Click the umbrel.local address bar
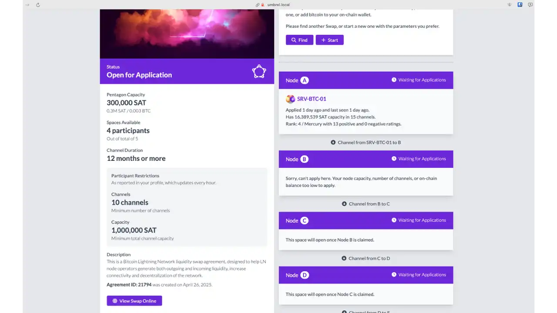Screen dimensions: 557x313 [x=278, y=5]
